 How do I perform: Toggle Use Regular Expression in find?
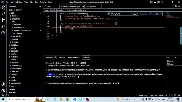click(137, 14)
